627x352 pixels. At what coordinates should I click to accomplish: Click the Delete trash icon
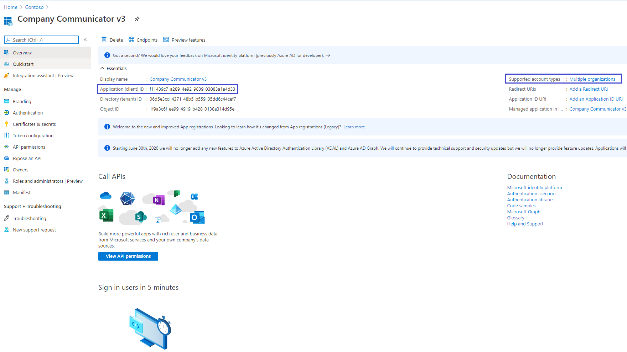point(104,39)
